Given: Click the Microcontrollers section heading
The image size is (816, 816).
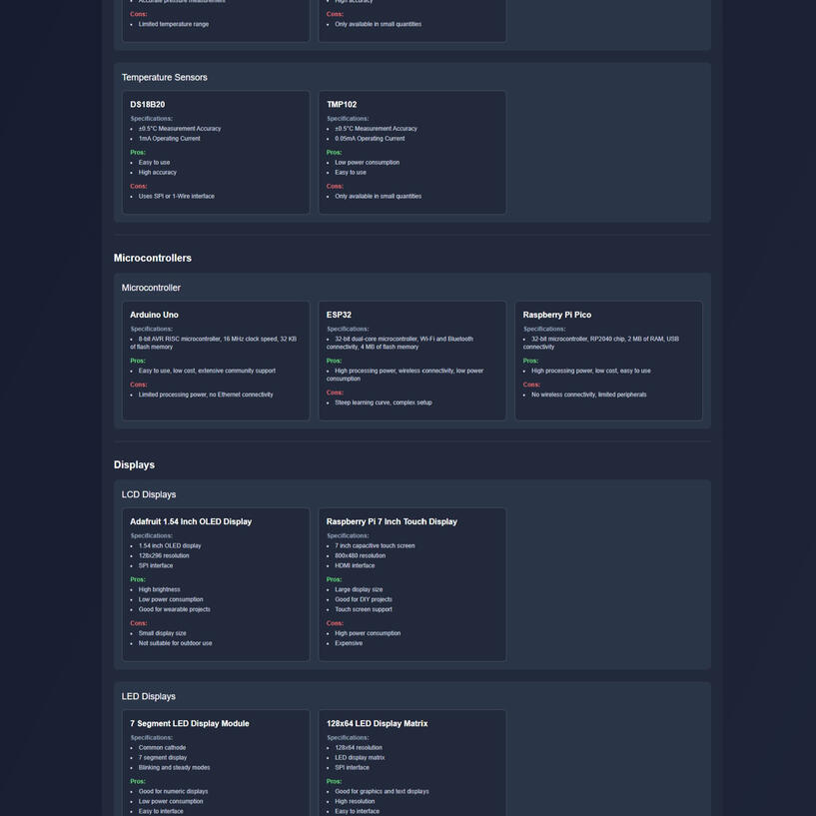Looking at the screenshot, I should pyautogui.click(x=153, y=258).
